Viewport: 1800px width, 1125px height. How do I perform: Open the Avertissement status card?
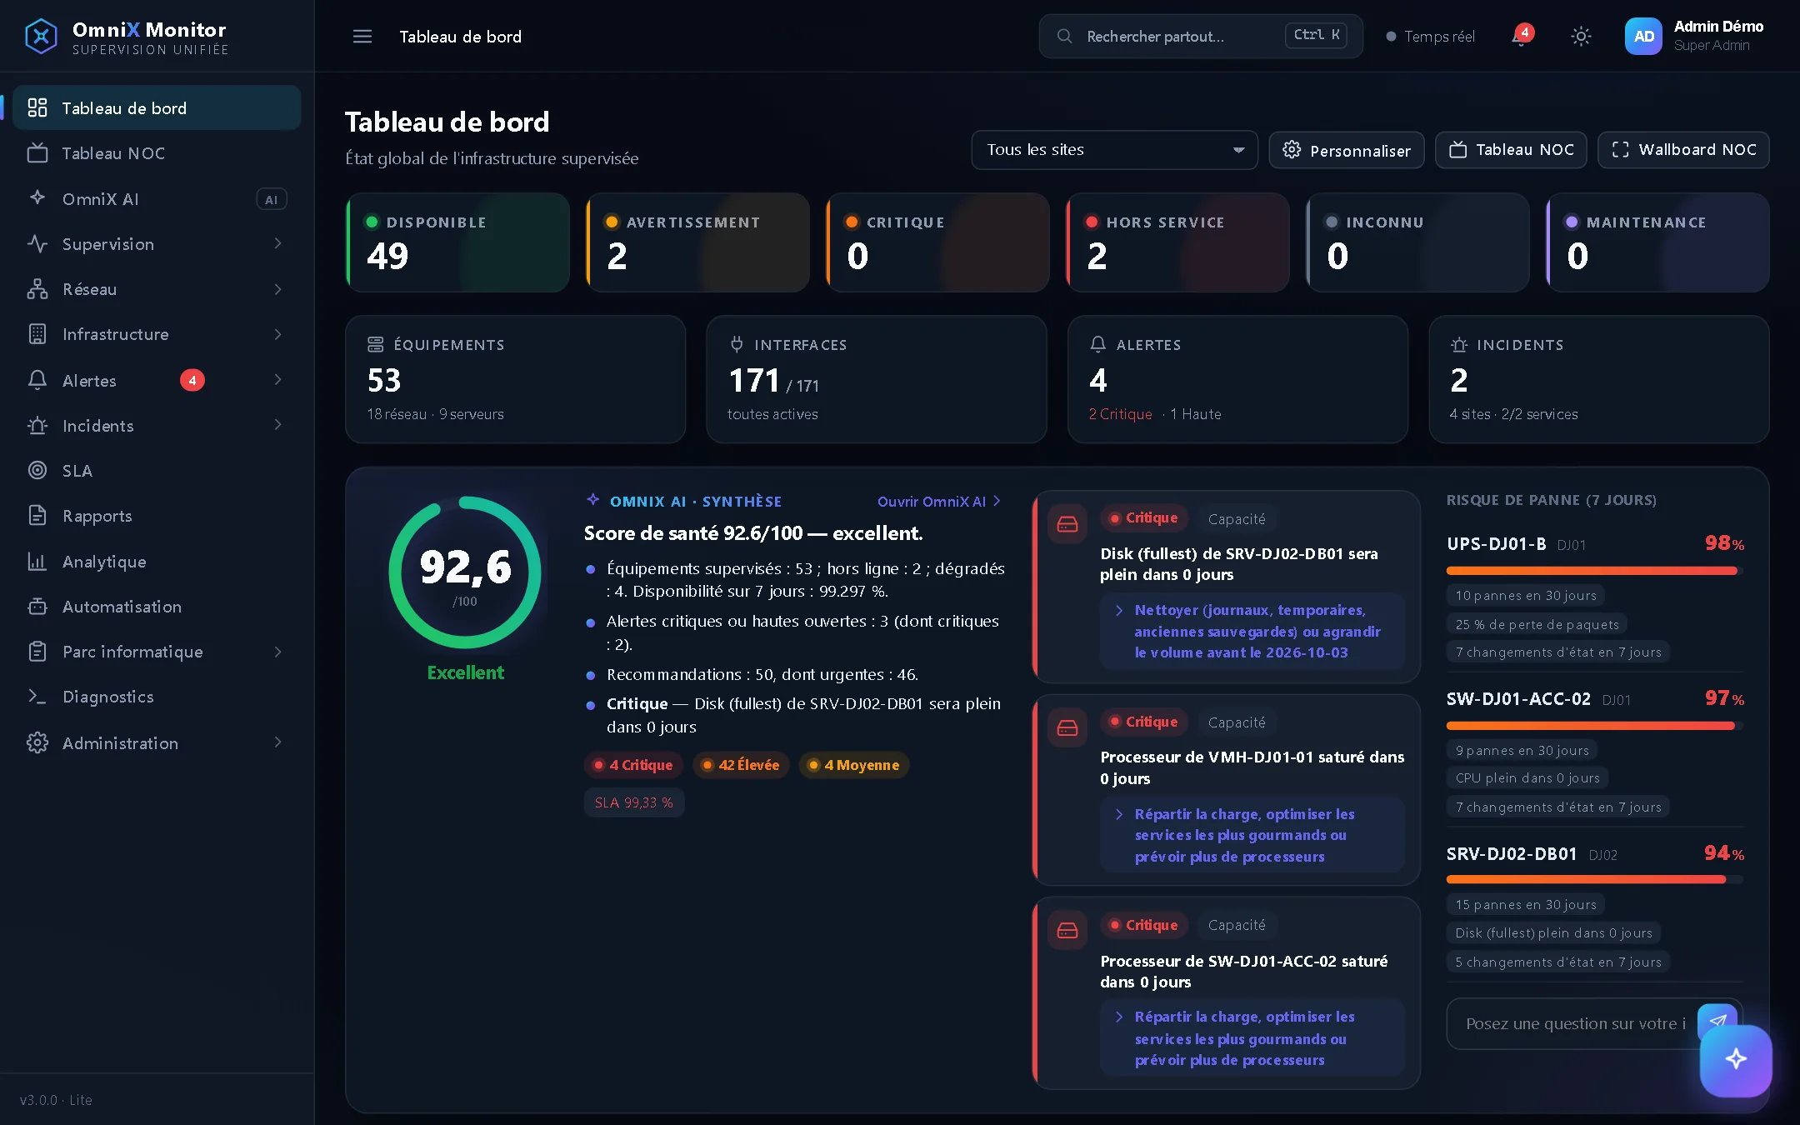tap(697, 242)
